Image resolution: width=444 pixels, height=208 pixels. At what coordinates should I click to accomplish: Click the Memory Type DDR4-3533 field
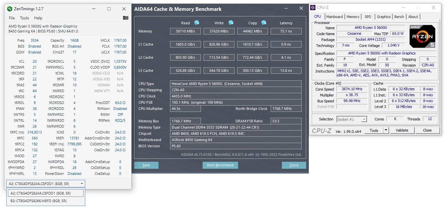pos(236,127)
